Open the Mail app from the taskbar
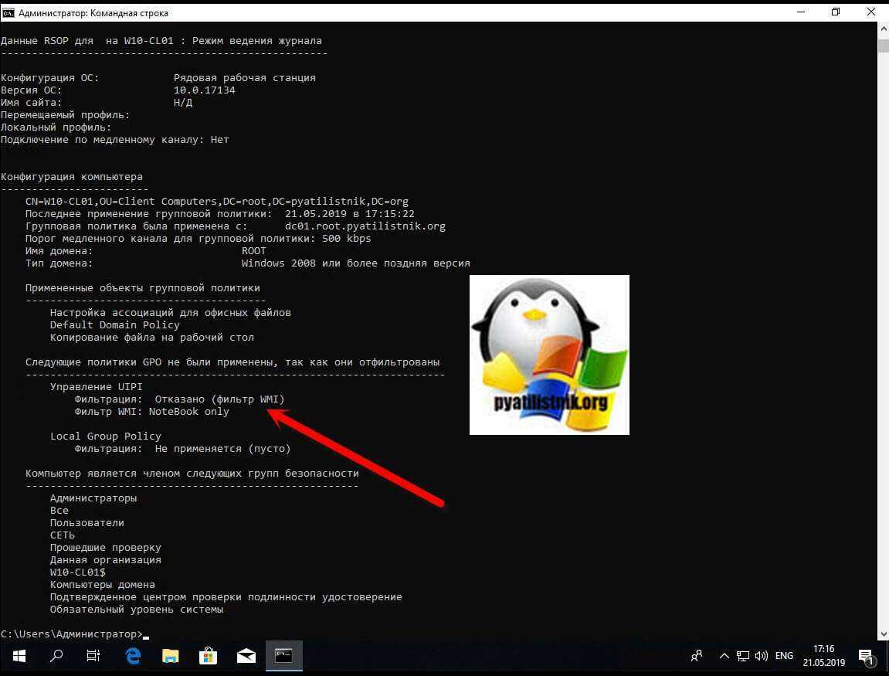The height and width of the screenshot is (676, 889). point(246,656)
